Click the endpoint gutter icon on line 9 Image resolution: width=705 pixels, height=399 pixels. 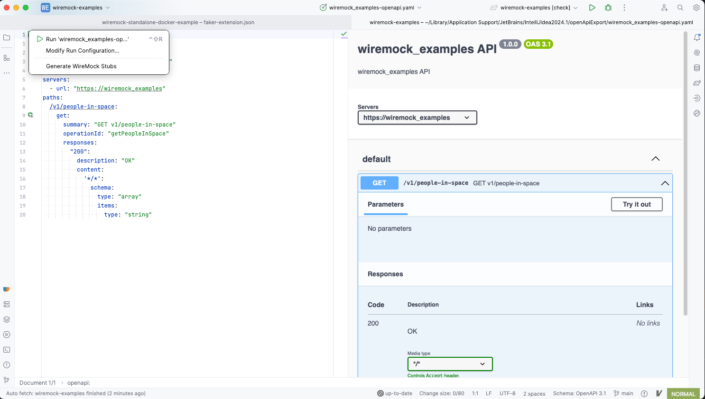(31, 115)
